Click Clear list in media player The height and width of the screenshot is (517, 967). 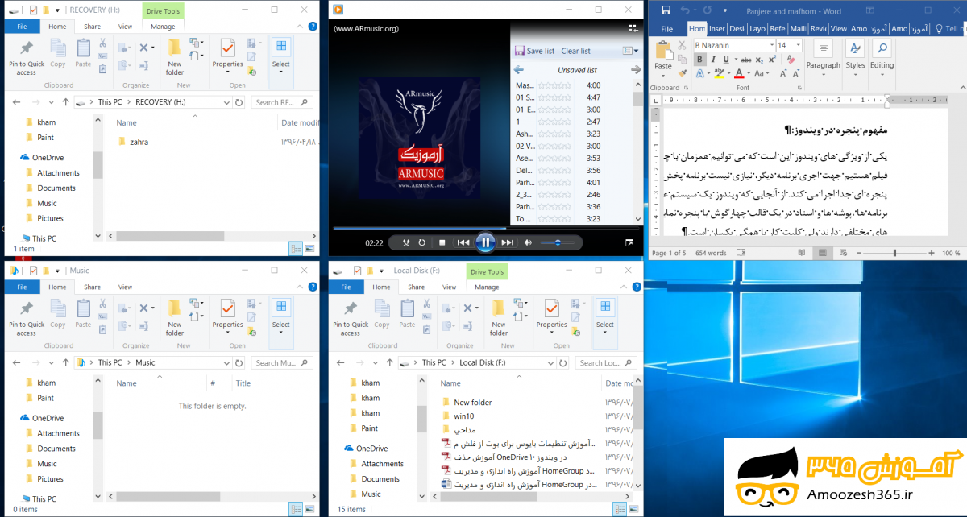pos(575,51)
